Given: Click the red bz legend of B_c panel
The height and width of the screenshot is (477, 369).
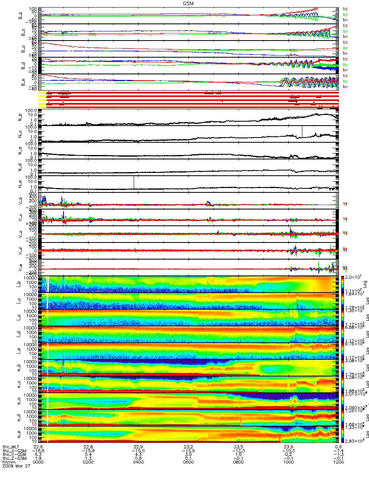Looking at the screenshot, I should [345, 25].
